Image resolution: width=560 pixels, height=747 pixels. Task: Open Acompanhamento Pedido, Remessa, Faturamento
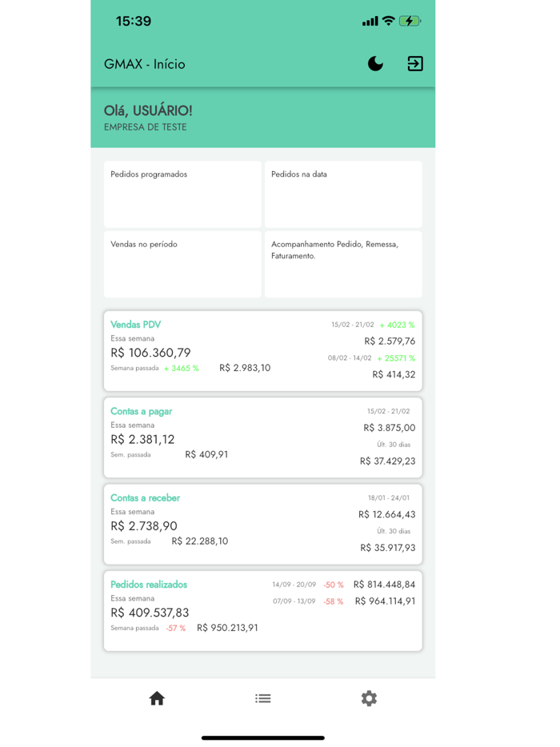coord(342,264)
